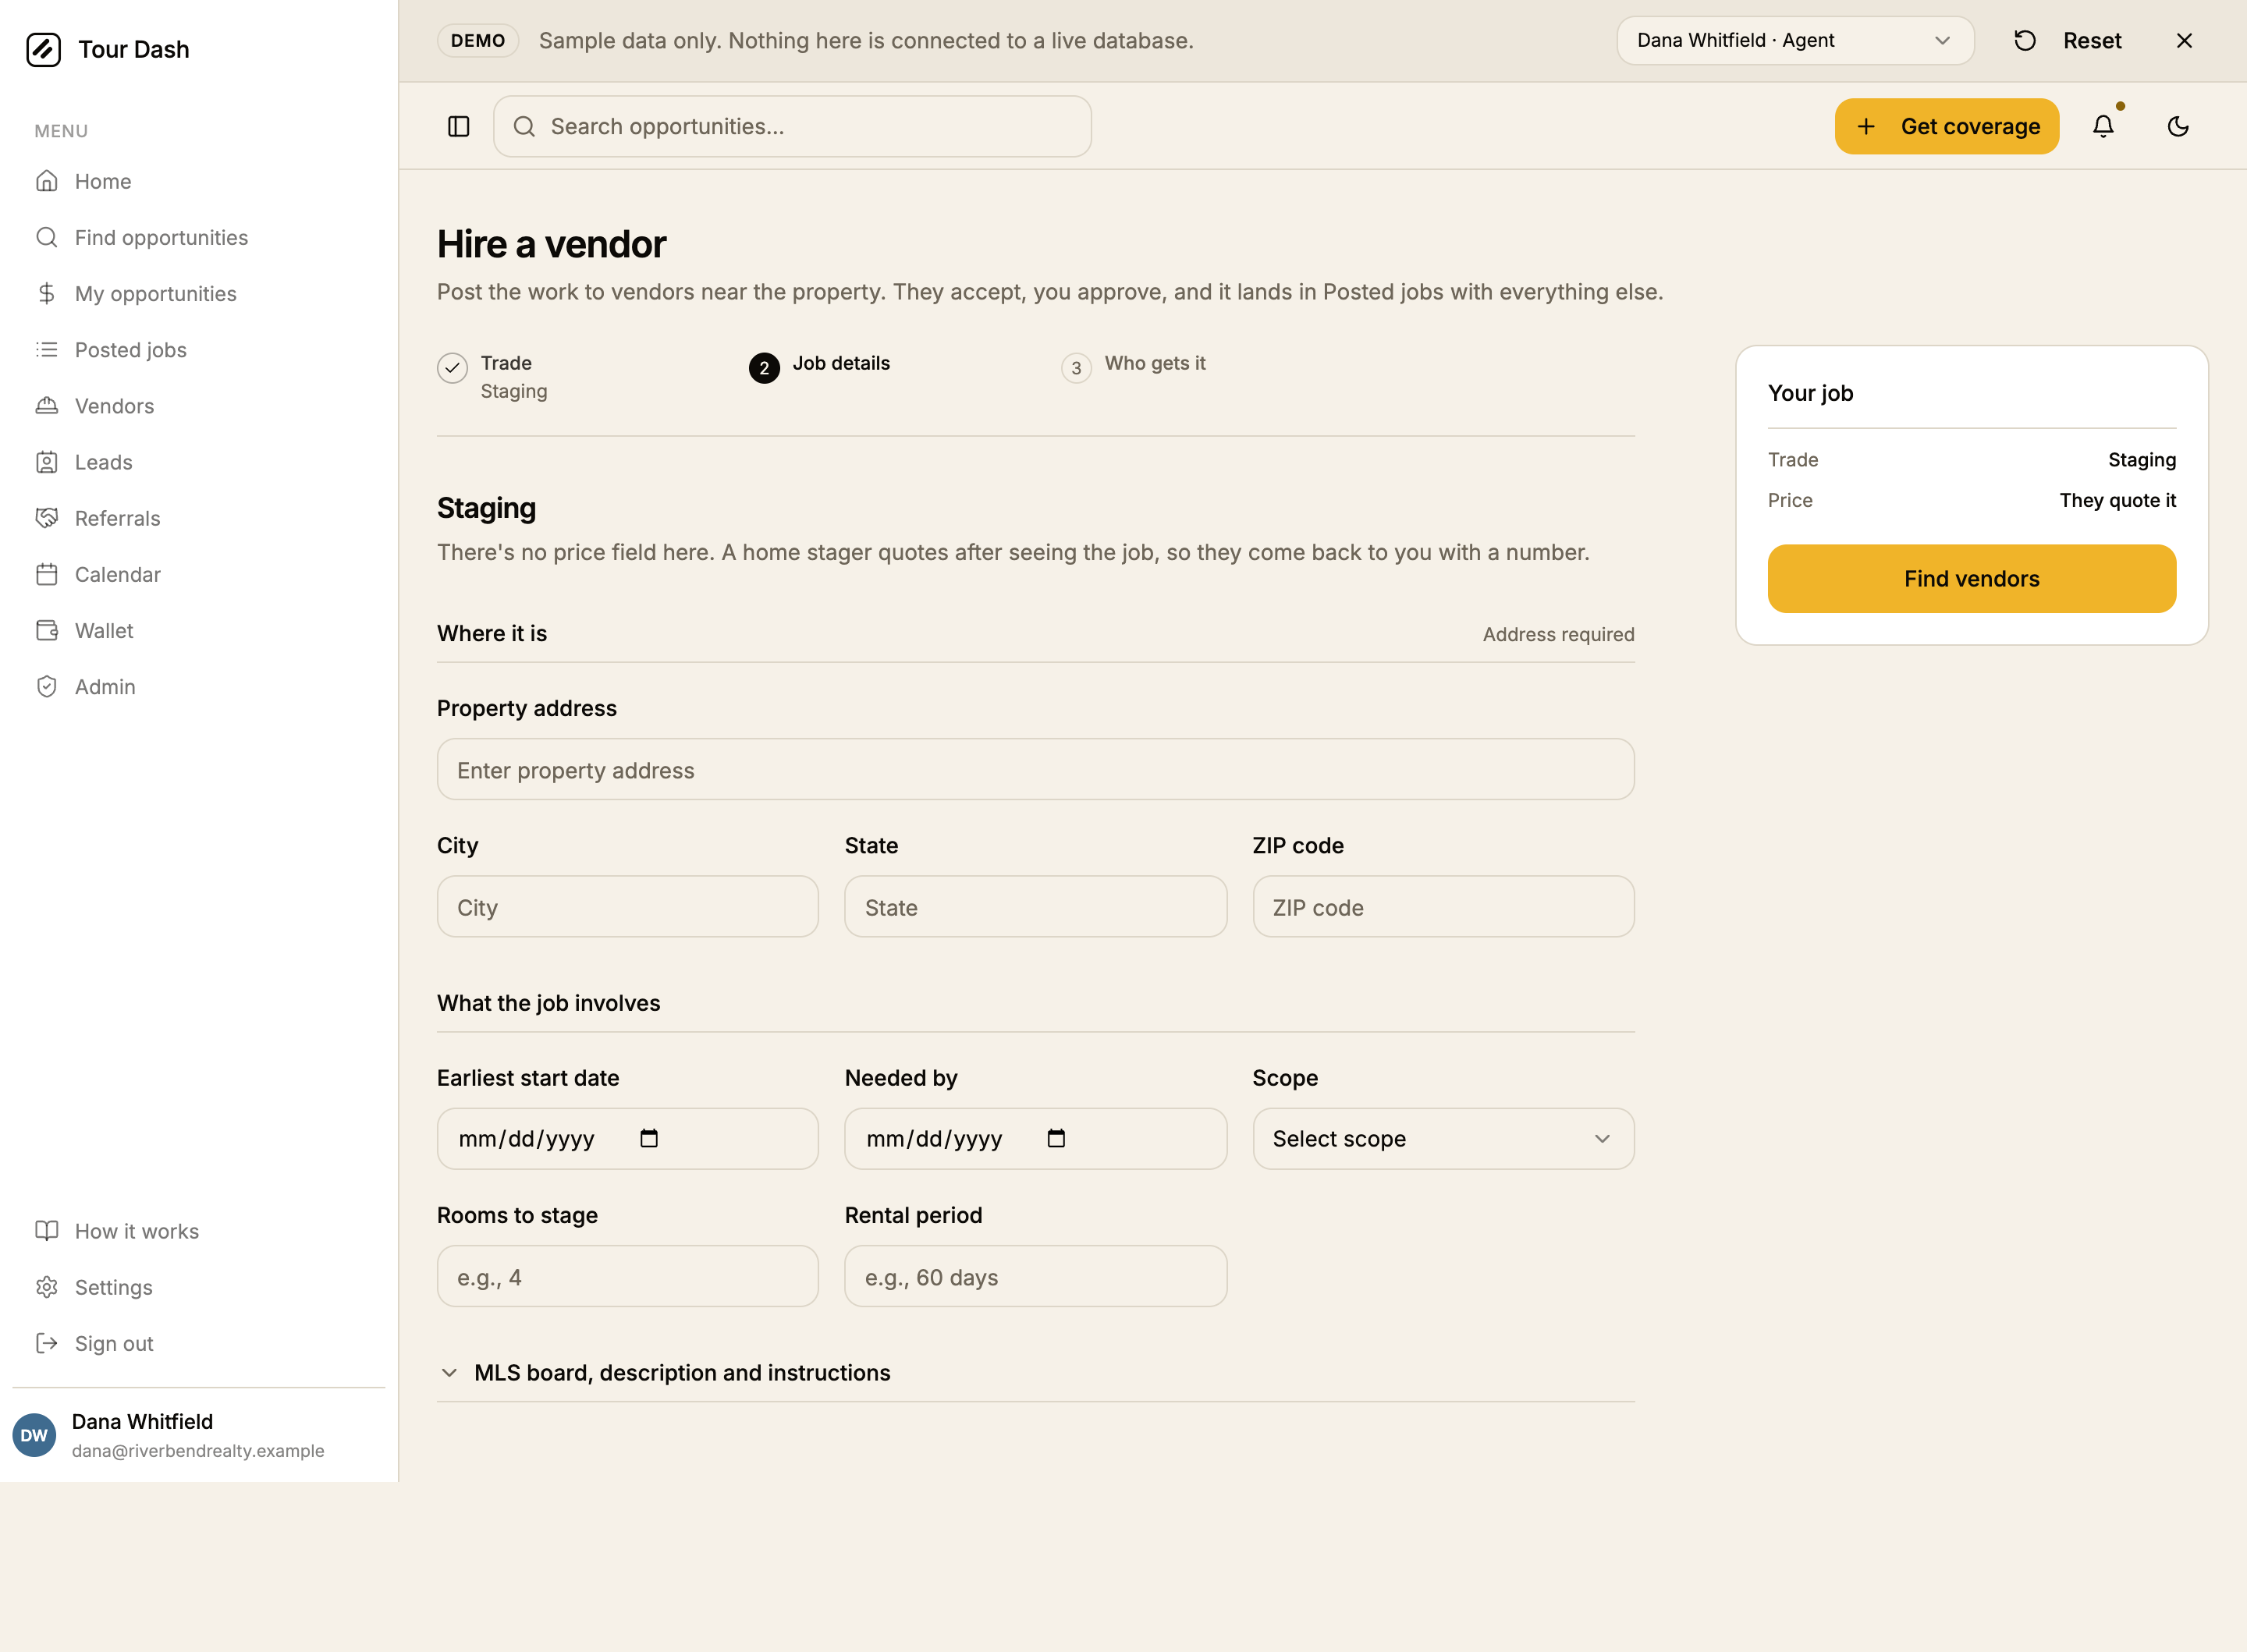Toggle the sidebar panel icon
Screen dimensions: 2247x1652
tap(459, 126)
